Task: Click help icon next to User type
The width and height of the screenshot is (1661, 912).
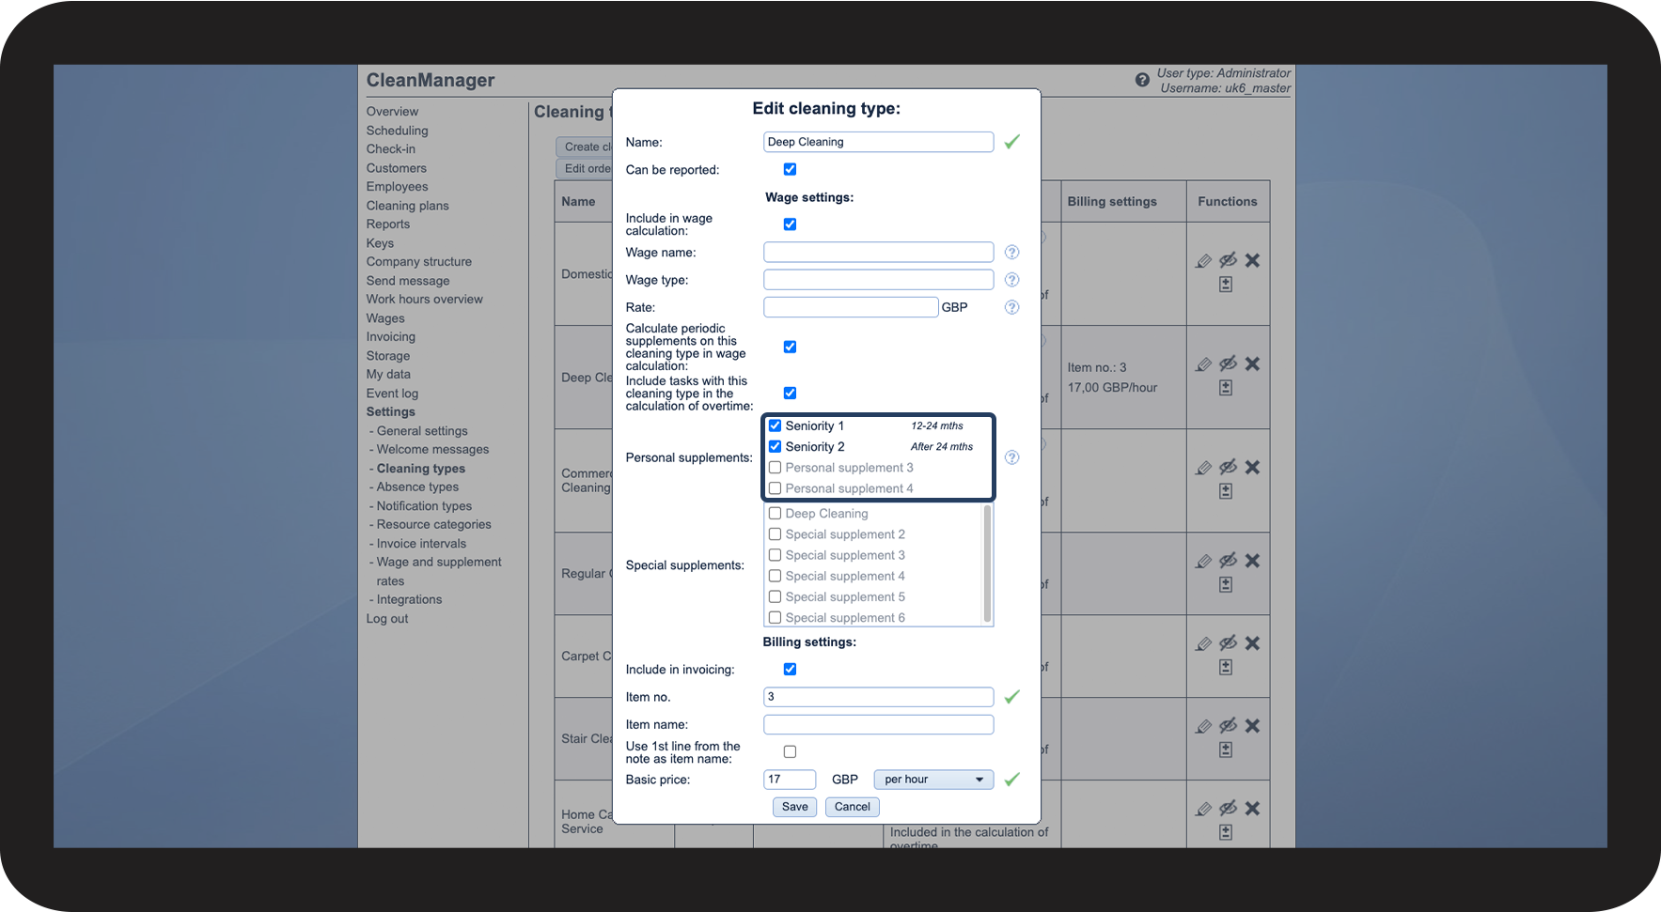Action: pyautogui.click(x=1142, y=80)
